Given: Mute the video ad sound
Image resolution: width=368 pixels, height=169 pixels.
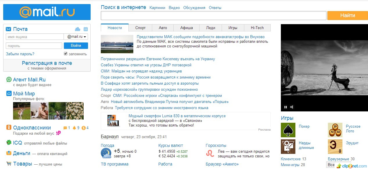Looking at the screenshot, I should pyautogui.click(x=292, y=107).
